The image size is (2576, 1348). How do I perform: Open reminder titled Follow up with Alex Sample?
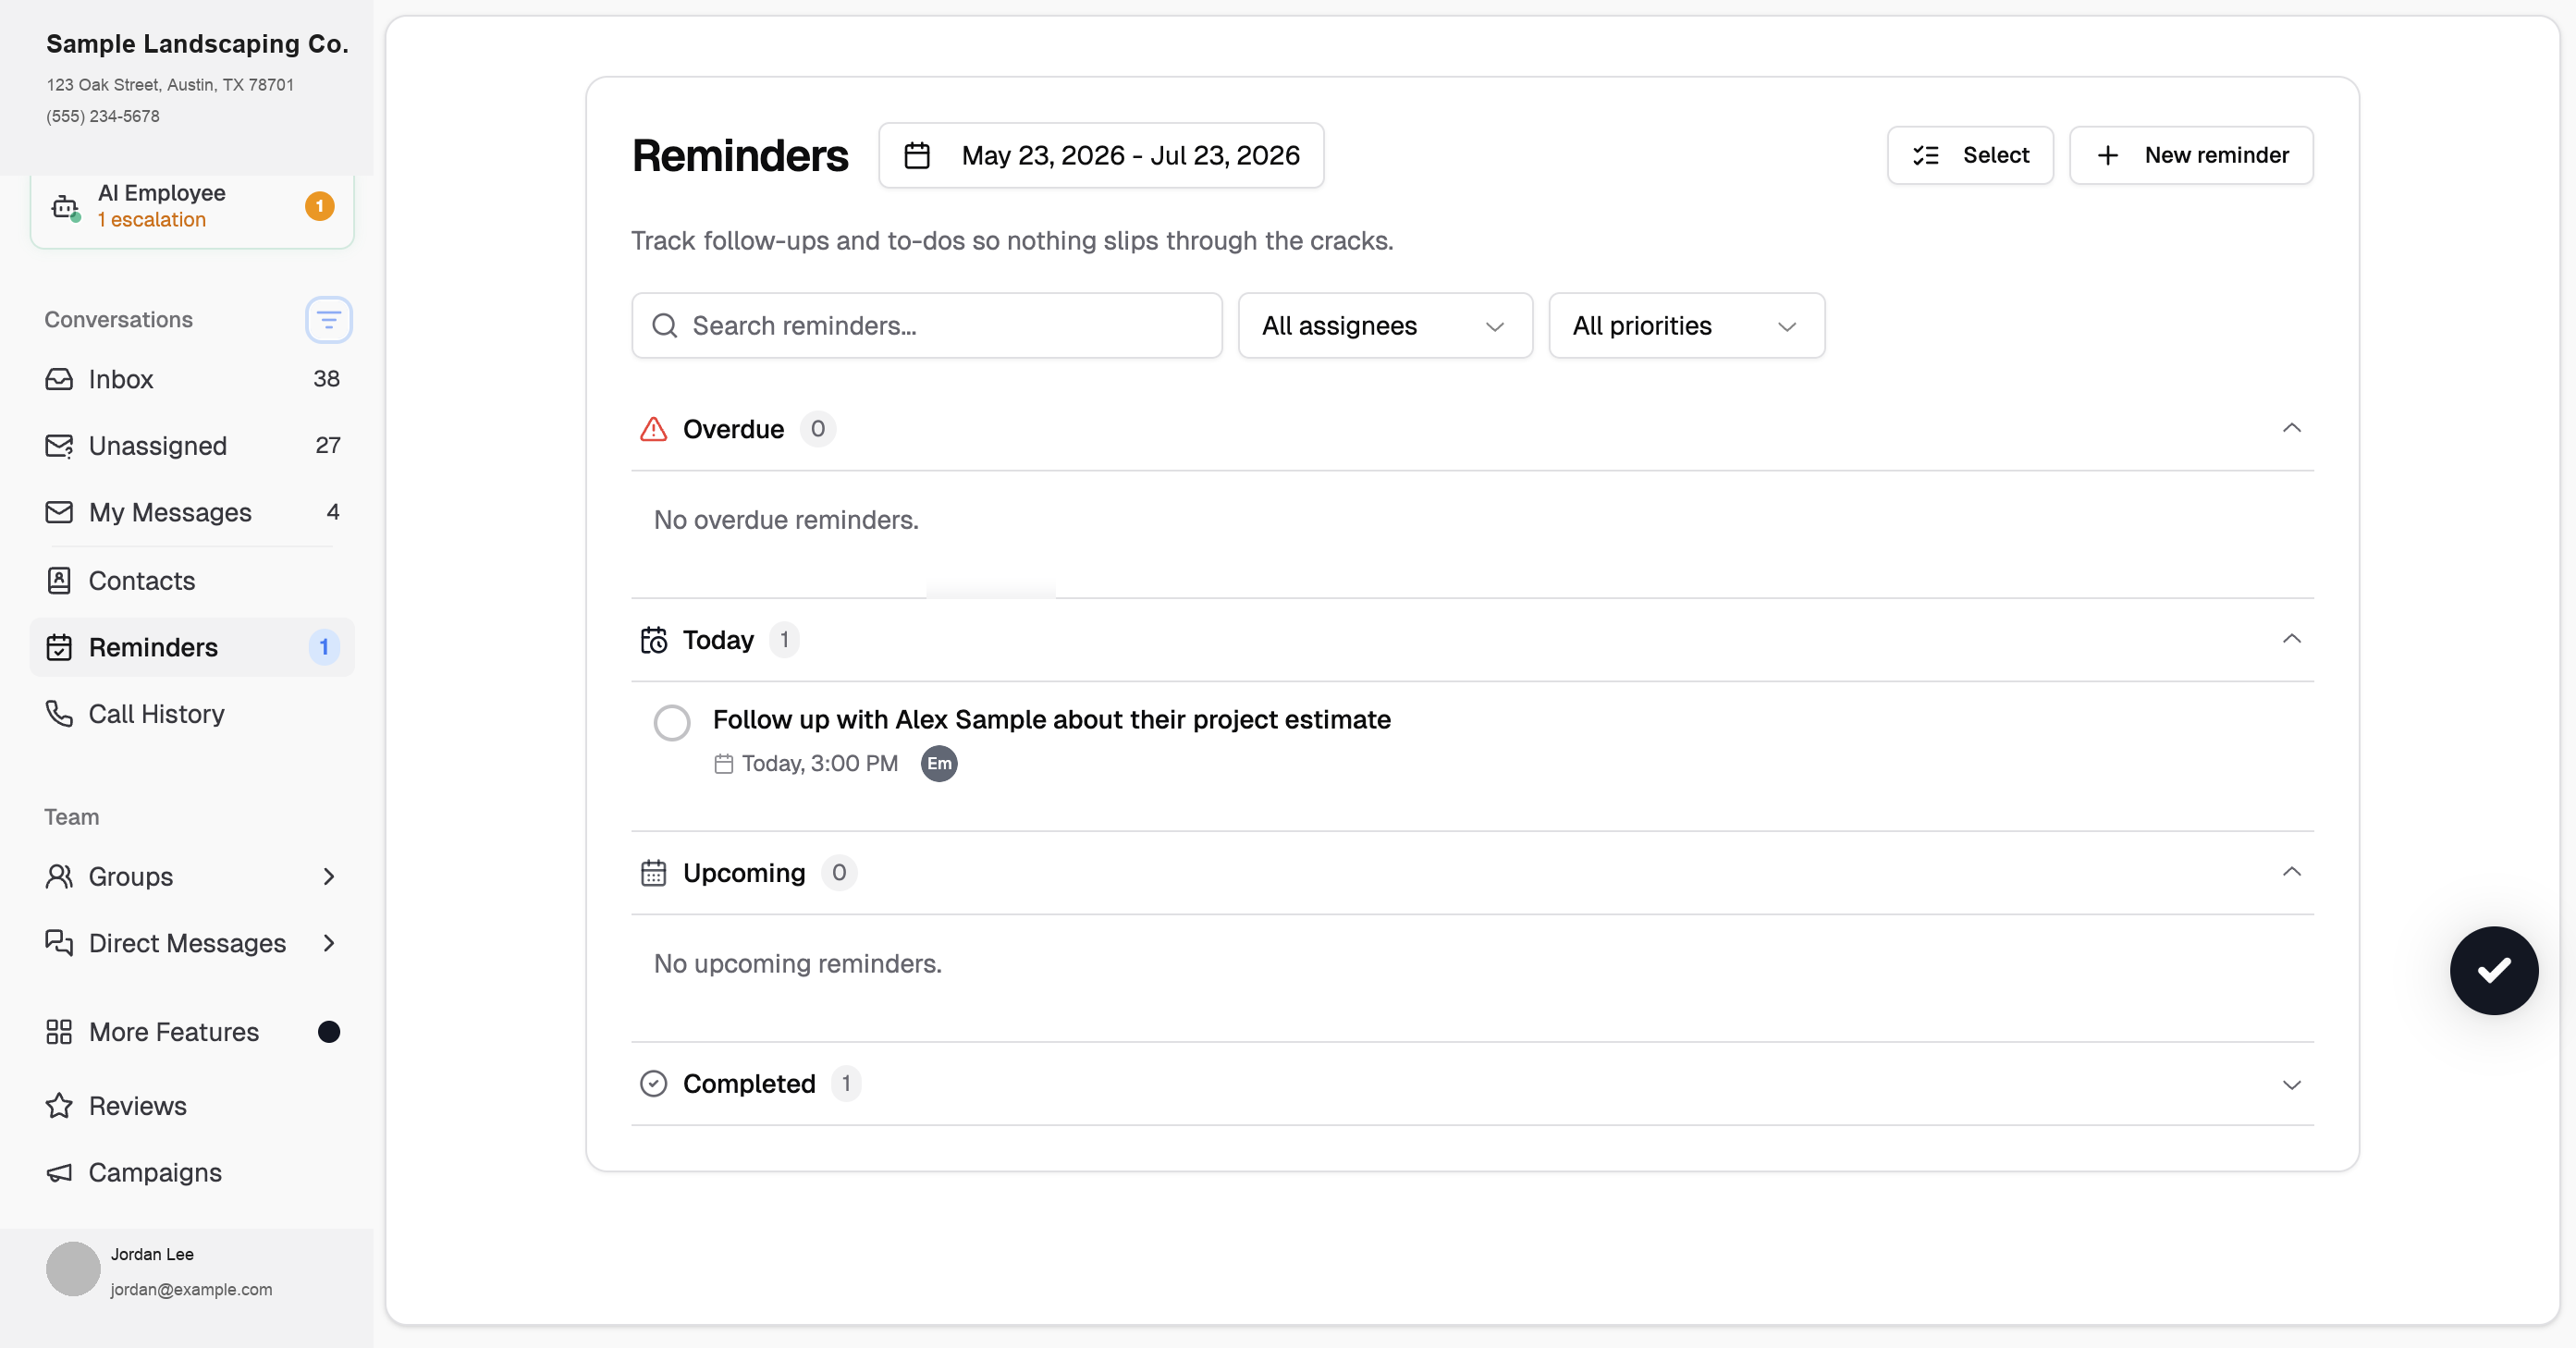click(1051, 719)
